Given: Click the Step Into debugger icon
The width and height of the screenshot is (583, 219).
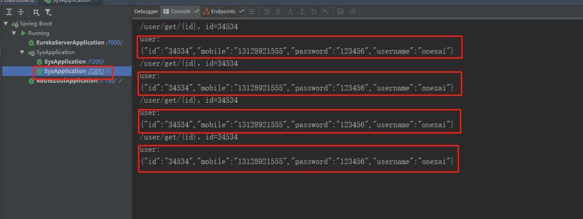Looking at the screenshot, I should (x=278, y=12).
